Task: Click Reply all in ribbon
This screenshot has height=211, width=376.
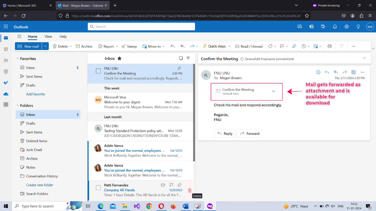Action: [x=183, y=46]
